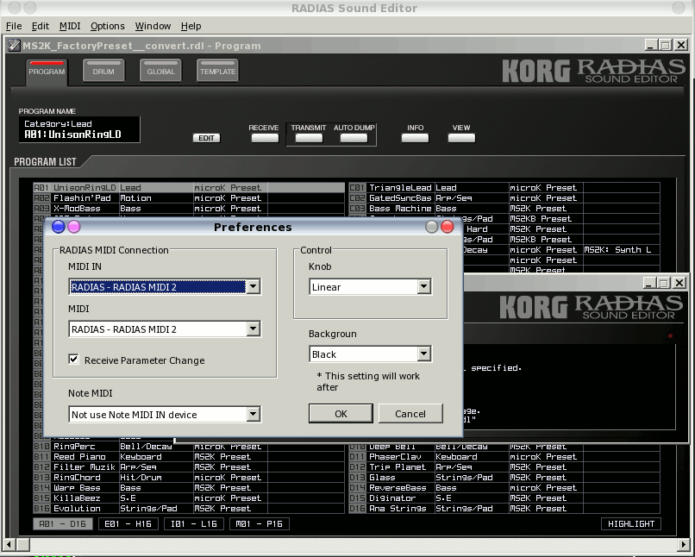The height and width of the screenshot is (557, 695).
Task: Click the INFO button
Action: point(415,138)
